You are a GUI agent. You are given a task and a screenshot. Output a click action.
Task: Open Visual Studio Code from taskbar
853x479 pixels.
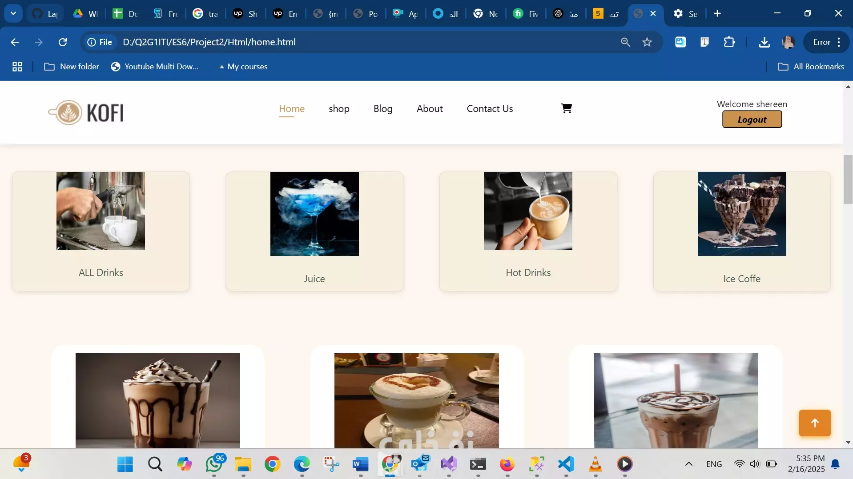[566, 464]
